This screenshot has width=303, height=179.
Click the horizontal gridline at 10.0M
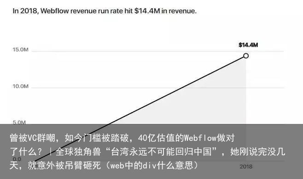click(x=157, y=88)
